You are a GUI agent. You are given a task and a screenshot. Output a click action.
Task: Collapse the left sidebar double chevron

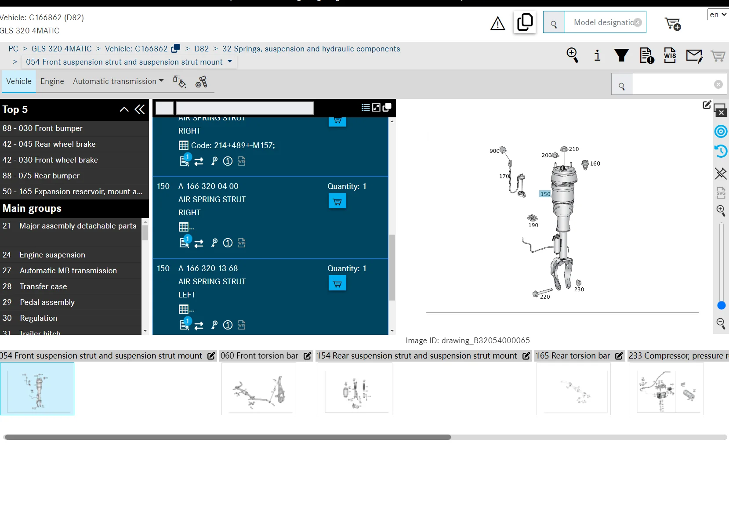point(140,109)
